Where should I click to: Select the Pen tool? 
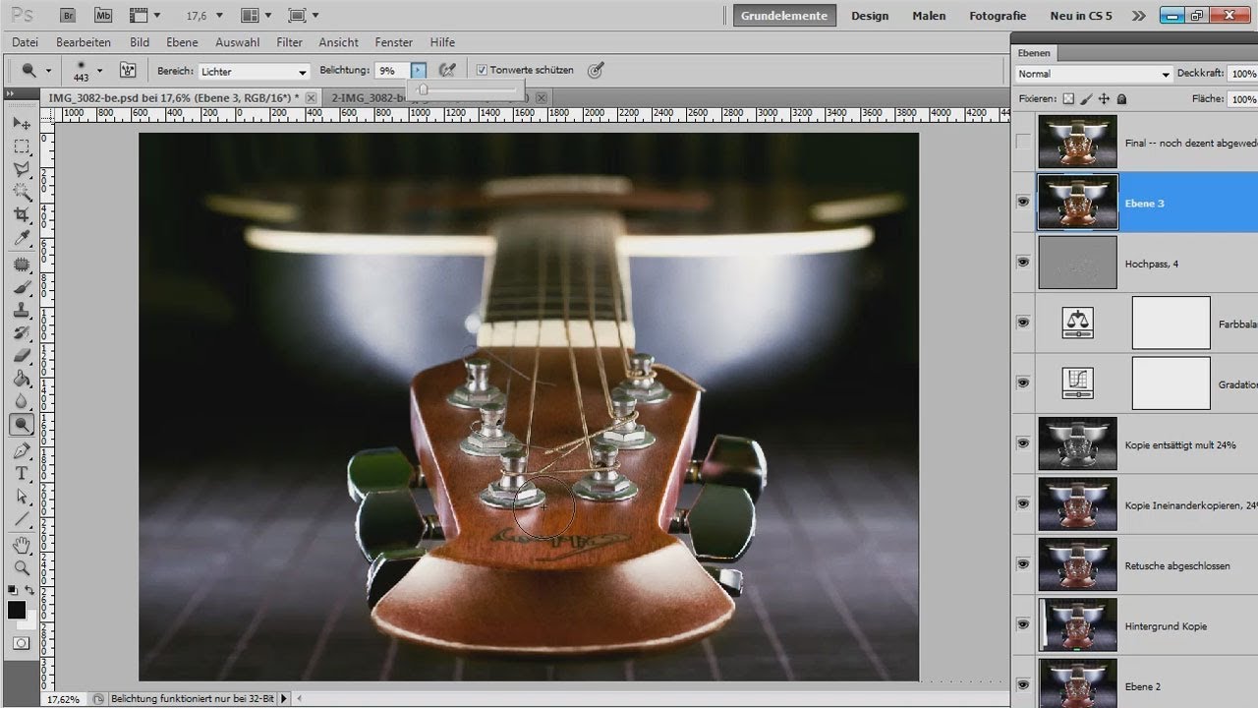pos(22,450)
